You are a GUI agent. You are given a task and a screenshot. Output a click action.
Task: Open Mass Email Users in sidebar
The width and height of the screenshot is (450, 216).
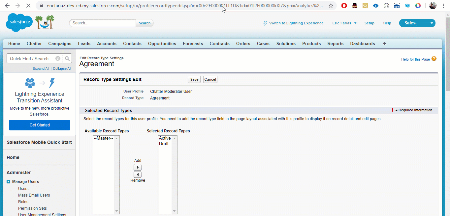click(x=34, y=195)
